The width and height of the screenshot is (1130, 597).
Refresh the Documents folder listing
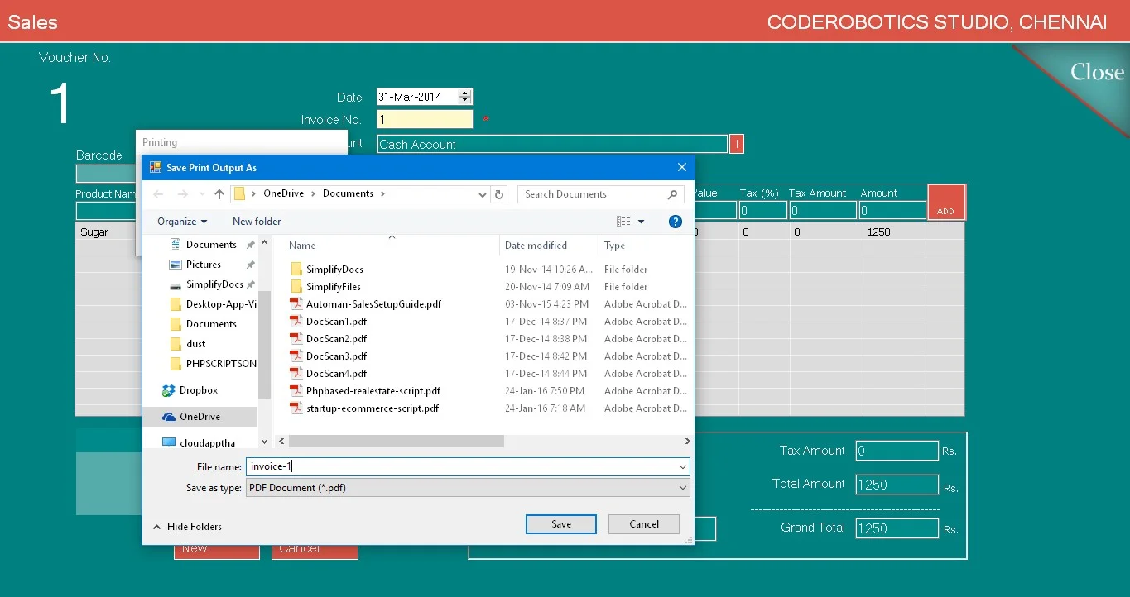click(x=498, y=194)
